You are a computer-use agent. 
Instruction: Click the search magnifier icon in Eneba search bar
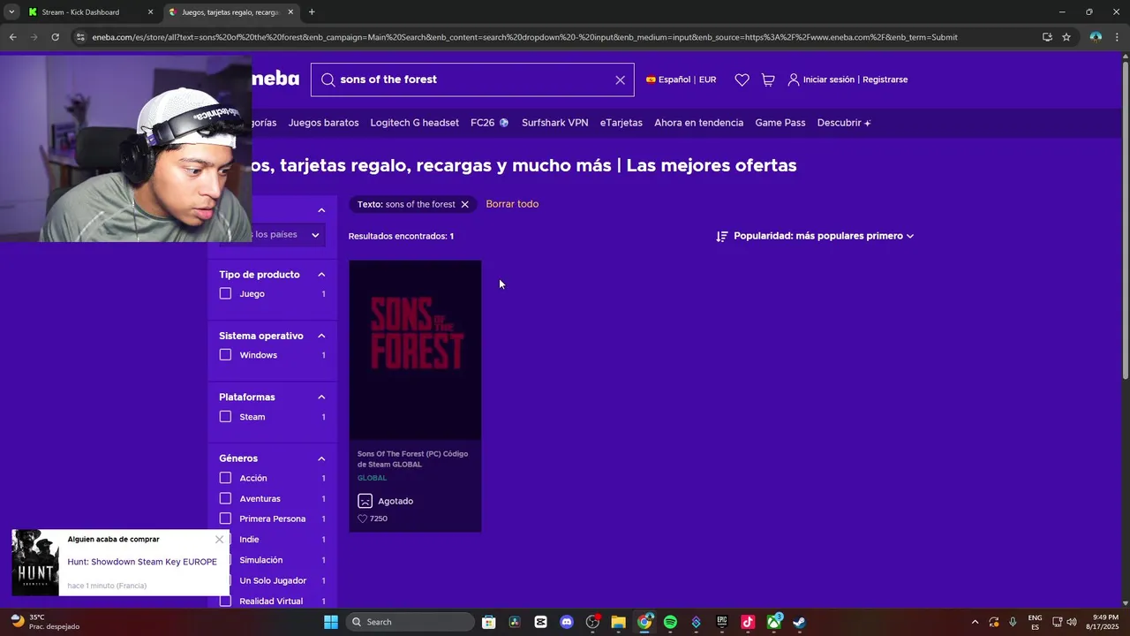[x=328, y=79]
